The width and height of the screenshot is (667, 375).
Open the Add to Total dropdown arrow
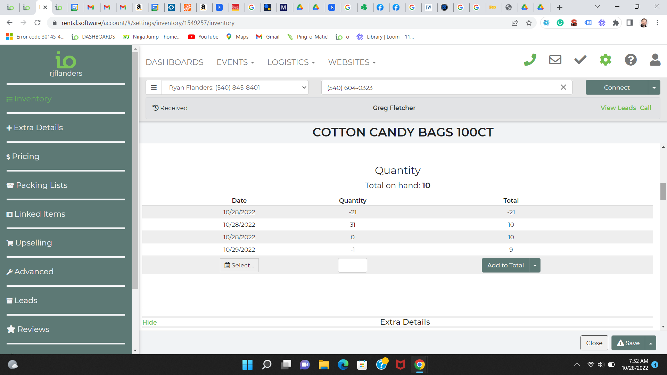535,265
